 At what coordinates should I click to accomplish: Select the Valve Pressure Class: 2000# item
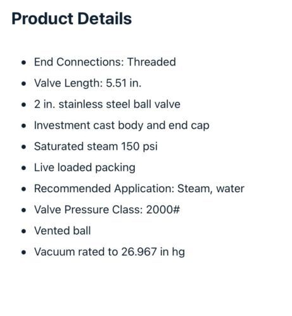tap(107, 210)
